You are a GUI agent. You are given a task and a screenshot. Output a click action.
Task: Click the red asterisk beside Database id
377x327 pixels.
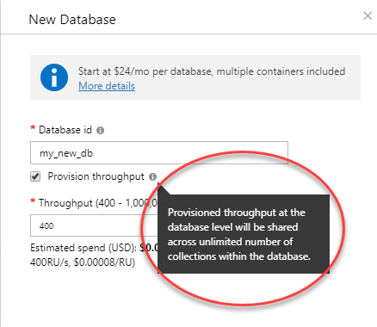pyautogui.click(x=33, y=128)
